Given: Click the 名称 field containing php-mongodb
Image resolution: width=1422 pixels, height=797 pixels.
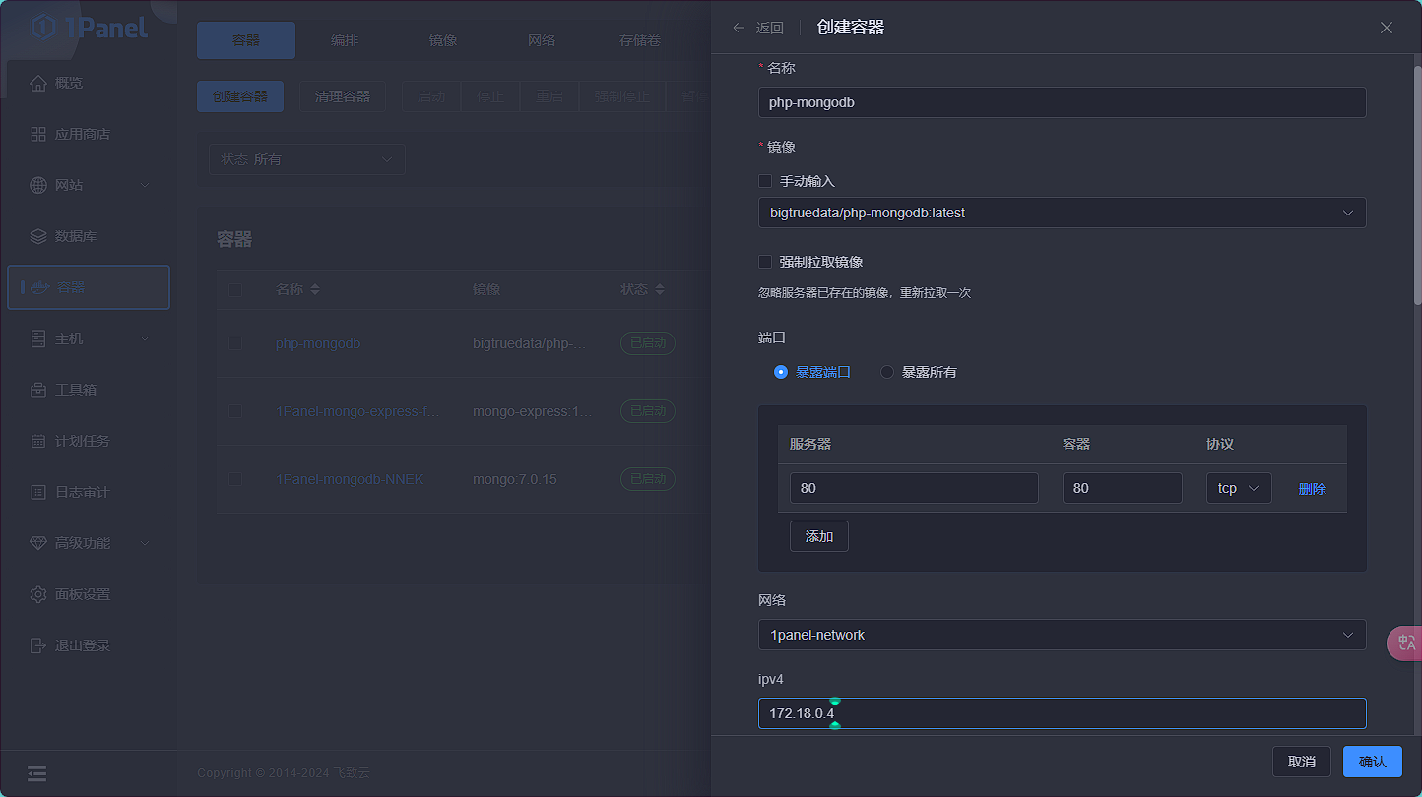Looking at the screenshot, I should coord(1062,102).
